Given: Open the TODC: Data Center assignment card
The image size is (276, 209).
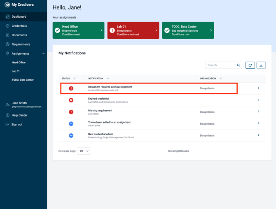Looking at the screenshot, I should (x=188, y=30).
